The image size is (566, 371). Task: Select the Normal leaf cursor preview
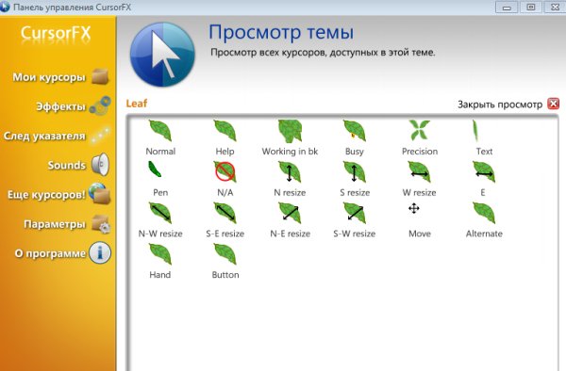160,131
